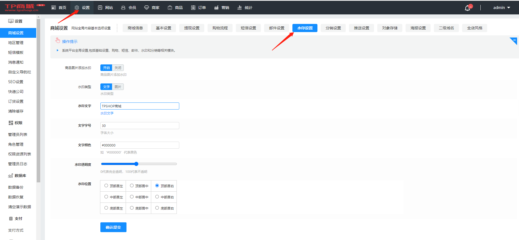Click the 会员 members icon in navbar

coord(123,8)
